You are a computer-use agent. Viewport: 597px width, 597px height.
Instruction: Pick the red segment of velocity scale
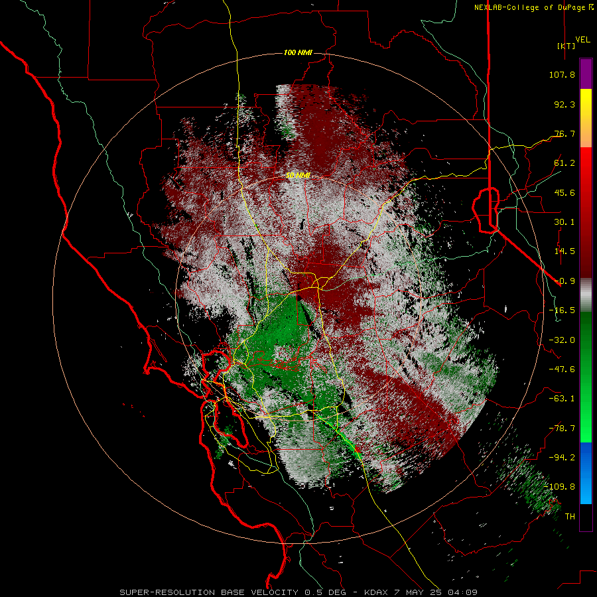pyautogui.click(x=586, y=212)
